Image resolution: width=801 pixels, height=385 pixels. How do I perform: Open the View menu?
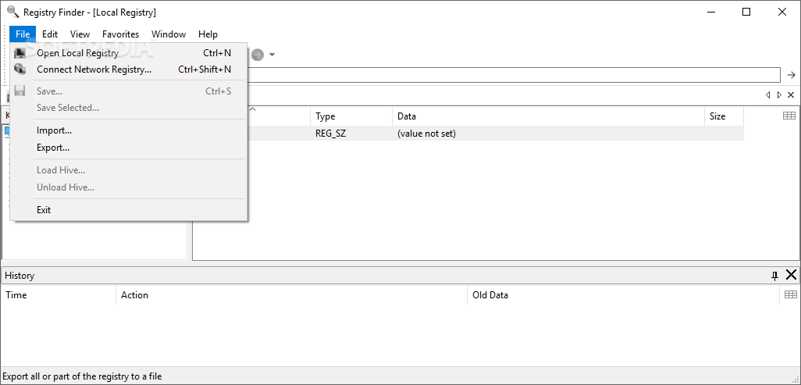80,34
